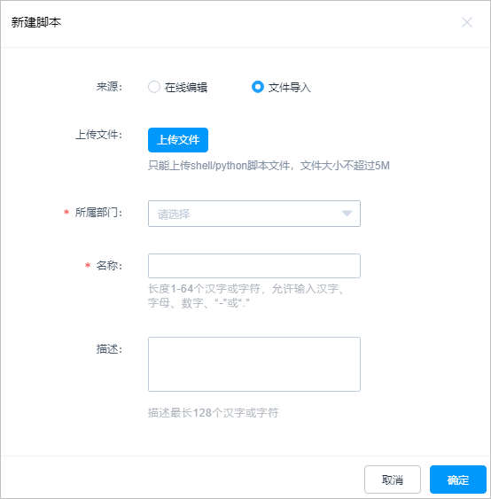Focus the 名称 input field
This screenshot has width=491, height=499.
coord(254,266)
